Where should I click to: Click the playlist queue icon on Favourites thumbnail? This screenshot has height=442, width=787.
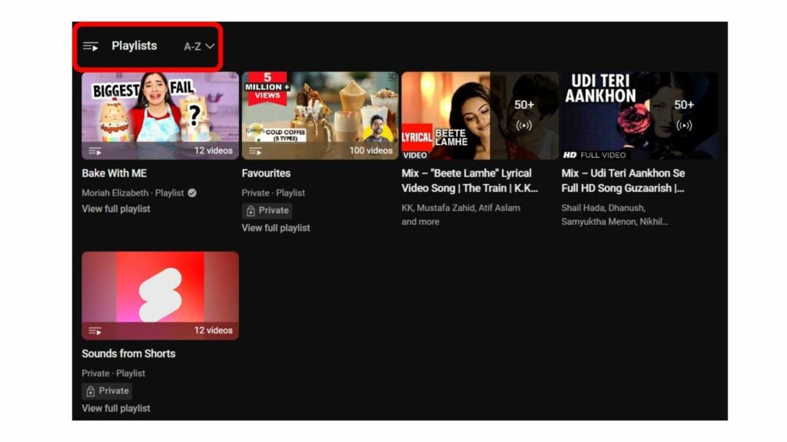point(256,150)
